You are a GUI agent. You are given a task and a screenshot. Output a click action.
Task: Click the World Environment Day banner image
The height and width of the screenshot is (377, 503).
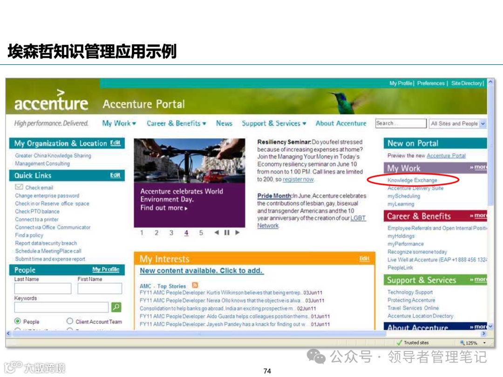click(189, 161)
